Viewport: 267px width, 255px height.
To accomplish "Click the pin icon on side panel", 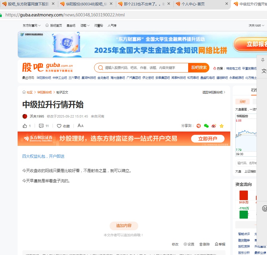I will (263, 60).
